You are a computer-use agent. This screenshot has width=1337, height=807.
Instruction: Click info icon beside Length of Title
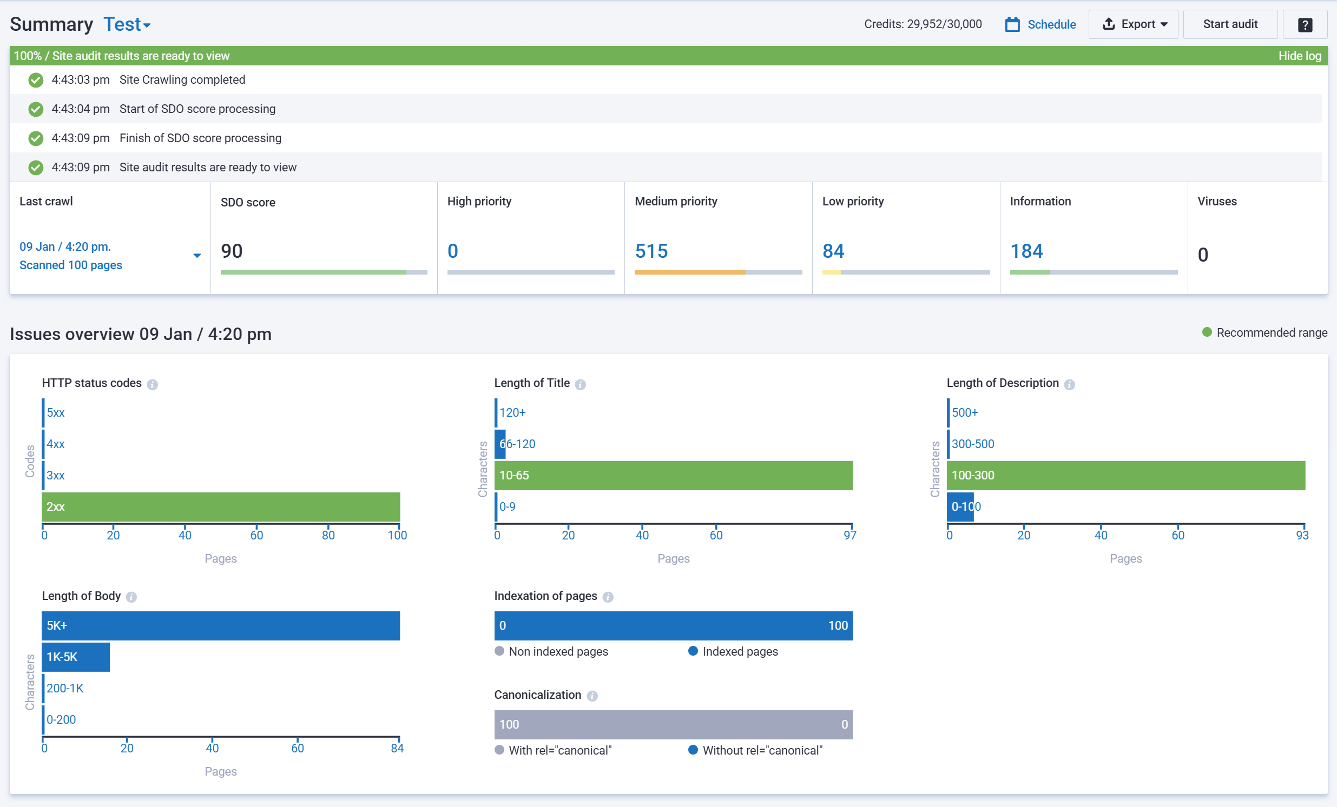coord(580,384)
